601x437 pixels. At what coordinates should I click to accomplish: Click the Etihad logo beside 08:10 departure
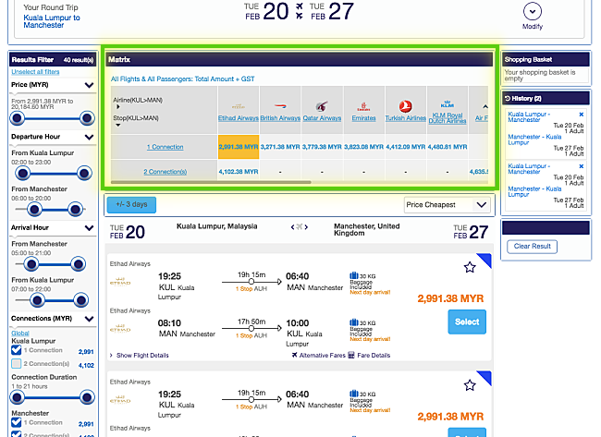[x=120, y=329]
